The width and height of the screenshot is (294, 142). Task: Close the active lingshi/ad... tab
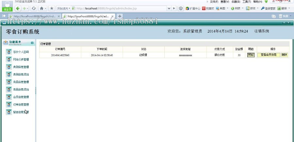coord(113,16)
